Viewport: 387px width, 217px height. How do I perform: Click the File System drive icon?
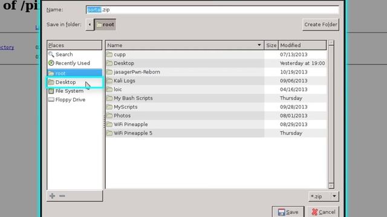[51, 91]
